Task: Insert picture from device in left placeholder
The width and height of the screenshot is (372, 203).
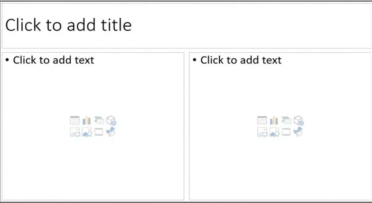Action: coord(75,132)
